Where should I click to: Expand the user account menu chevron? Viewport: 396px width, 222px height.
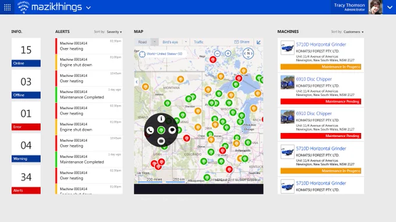(390, 8)
